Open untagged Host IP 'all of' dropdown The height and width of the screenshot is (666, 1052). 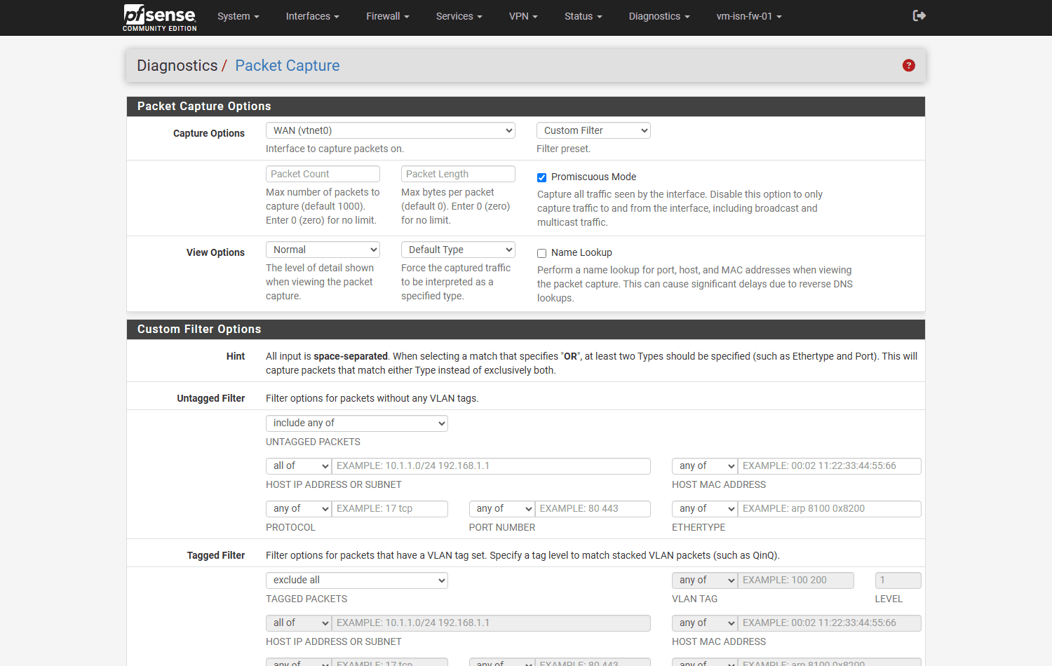pos(299,465)
